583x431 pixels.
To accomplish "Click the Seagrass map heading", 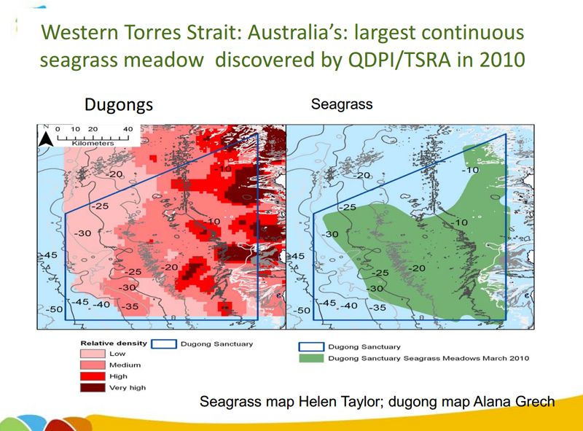I will [x=342, y=104].
